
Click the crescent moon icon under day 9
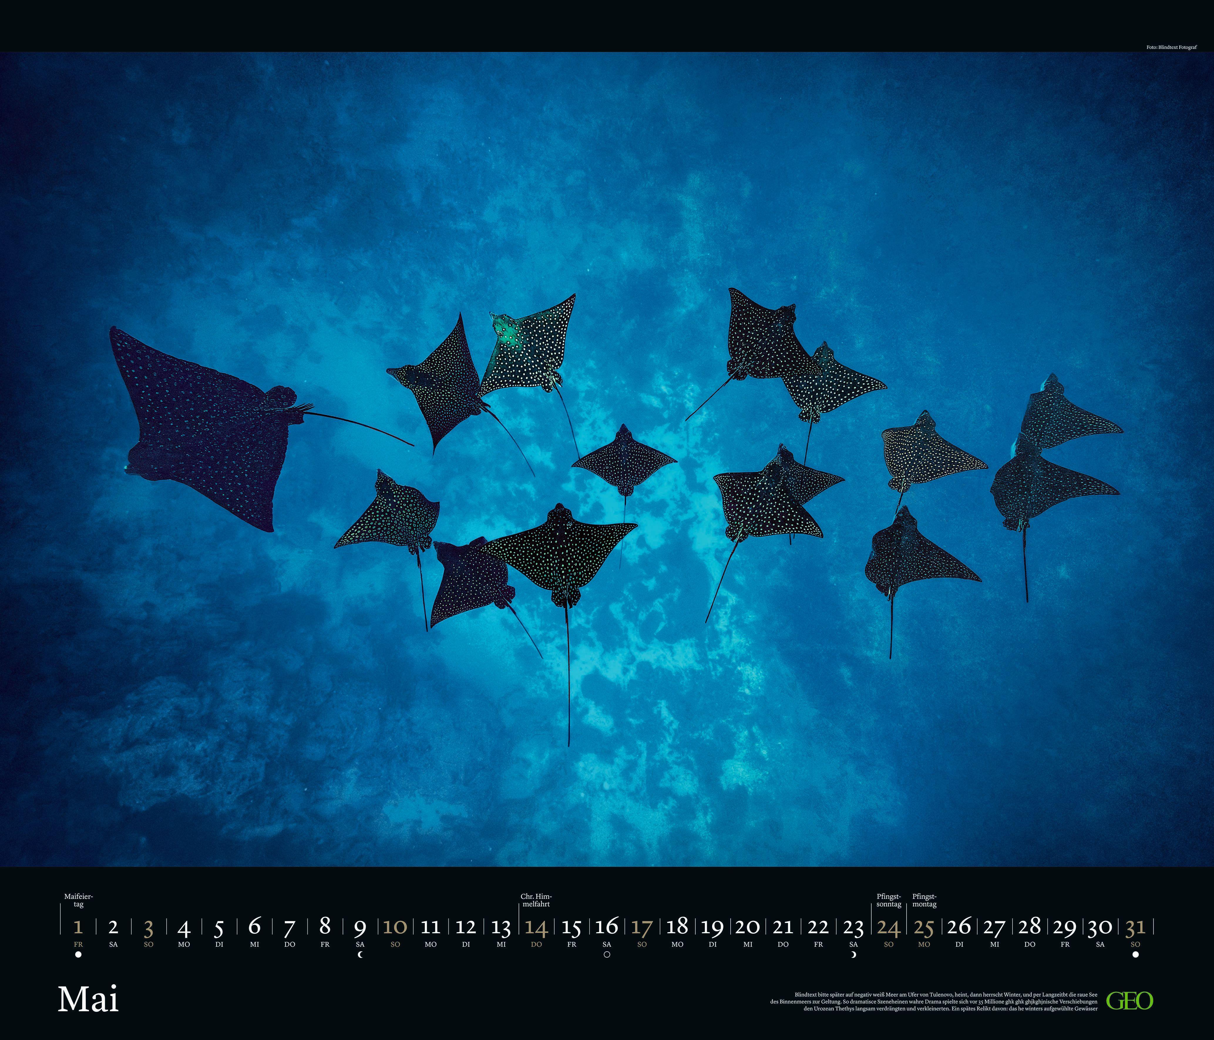click(x=360, y=955)
